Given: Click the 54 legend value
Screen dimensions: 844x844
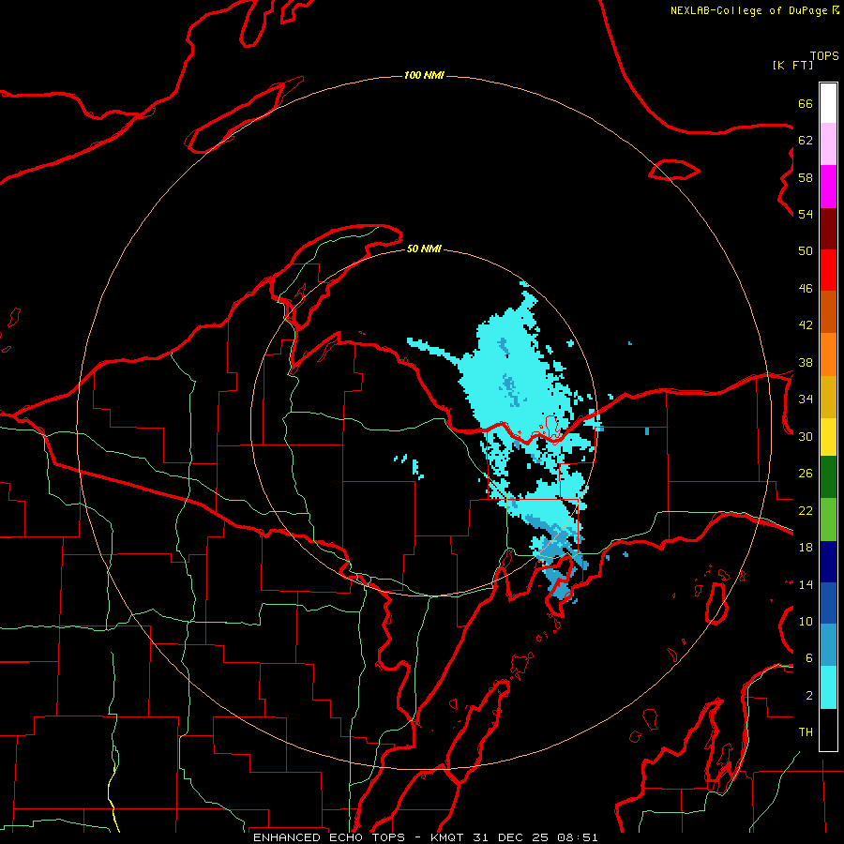Looking at the screenshot, I should pos(806,214).
